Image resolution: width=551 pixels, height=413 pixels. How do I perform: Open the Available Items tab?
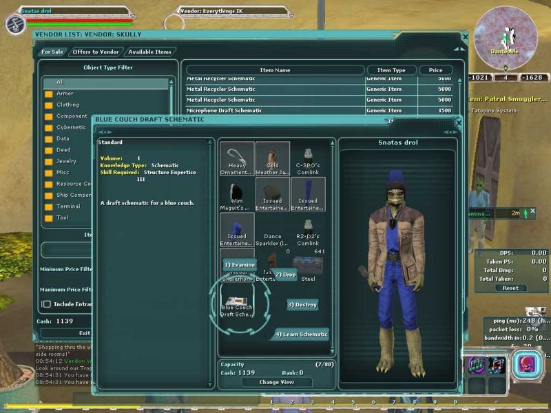click(x=149, y=52)
